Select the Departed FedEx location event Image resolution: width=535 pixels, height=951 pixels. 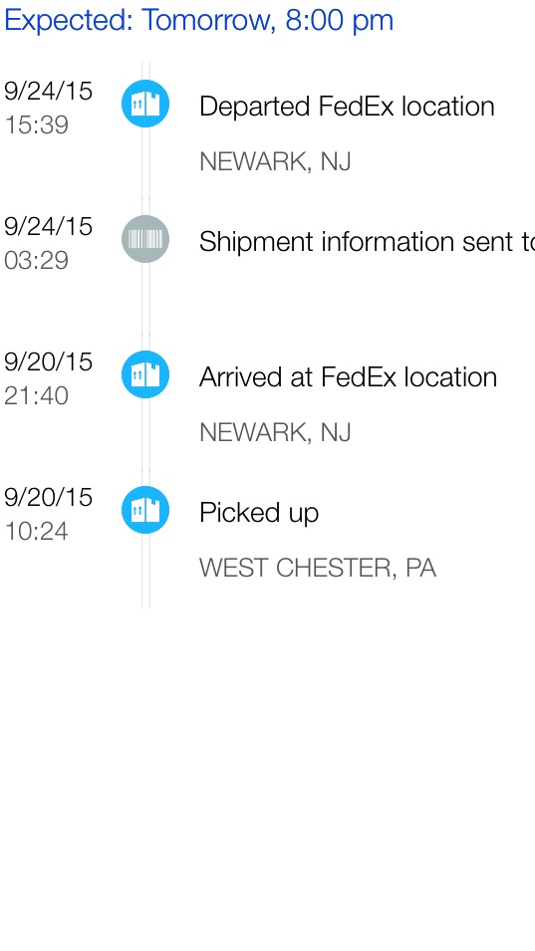click(x=347, y=107)
